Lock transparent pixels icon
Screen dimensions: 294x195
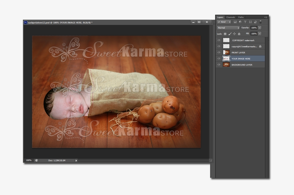click(x=225, y=34)
